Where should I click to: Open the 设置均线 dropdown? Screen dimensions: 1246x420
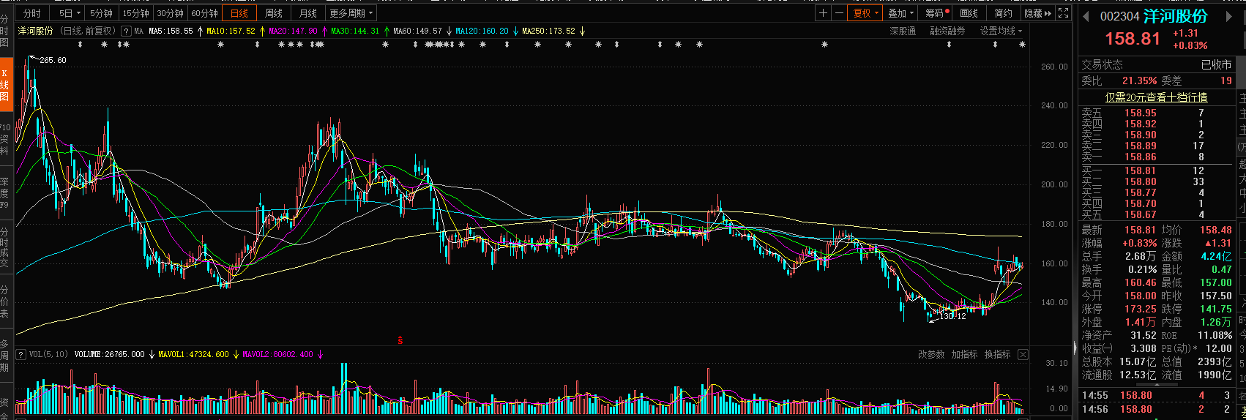[1001, 31]
